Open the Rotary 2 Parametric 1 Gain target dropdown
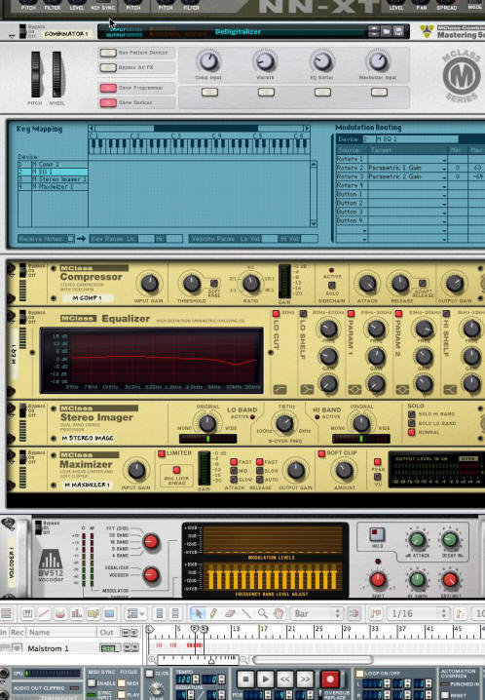The width and height of the screenshot is (485, 700). [444, 168]
